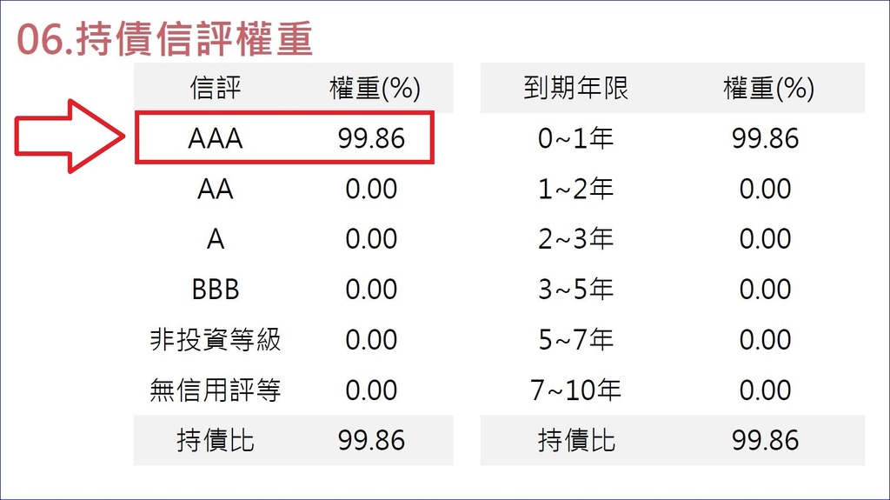890x500 pixels.
Task: Select the AAA rating row
Action: (x=284, y=137)
